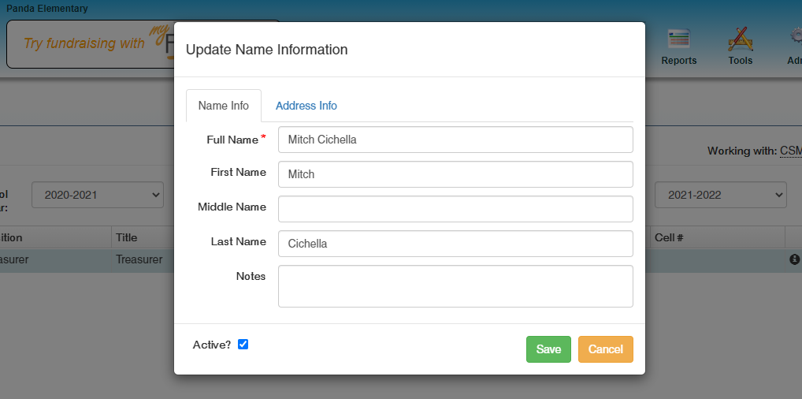This screenshot has width=802, height=399.
Task: Click the CSM working-with link
Action: pyautogui.click(x=790, y=151)
